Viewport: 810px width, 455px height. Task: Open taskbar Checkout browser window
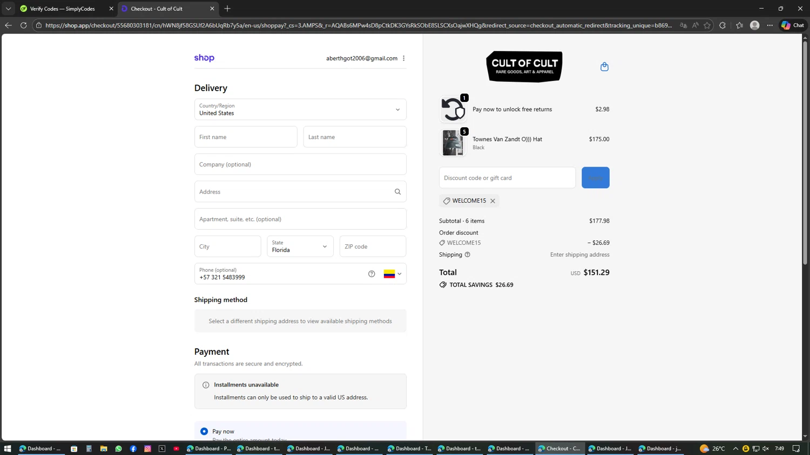559,449
